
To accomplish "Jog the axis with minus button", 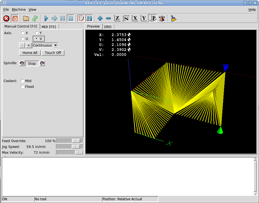I will pos(22,45).
